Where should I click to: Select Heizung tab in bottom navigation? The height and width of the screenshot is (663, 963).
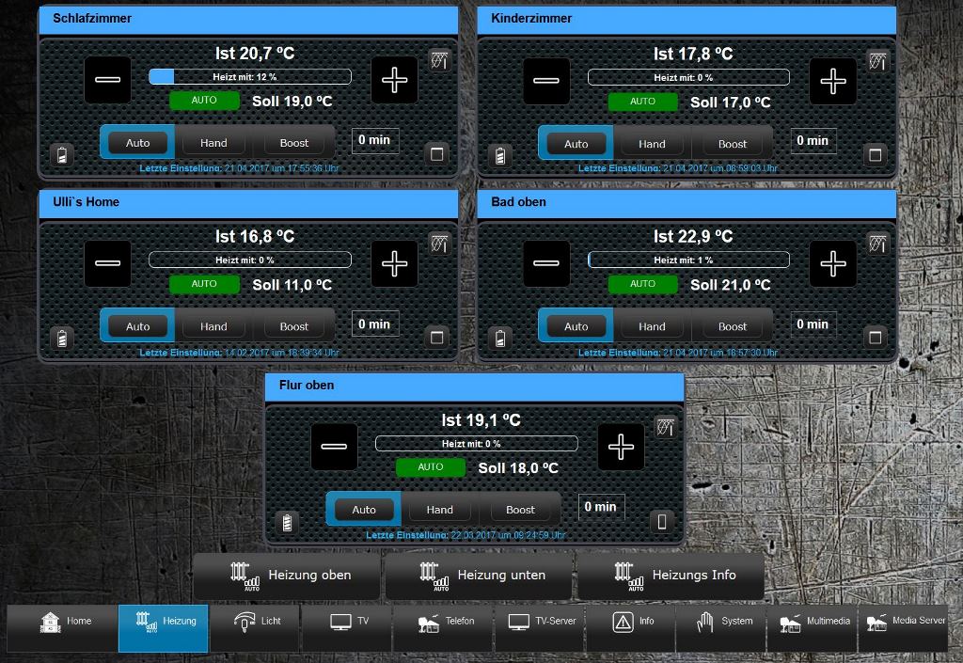(x=164, y=627)
